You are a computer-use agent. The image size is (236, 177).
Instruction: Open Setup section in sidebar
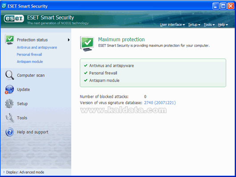[22, 104]
